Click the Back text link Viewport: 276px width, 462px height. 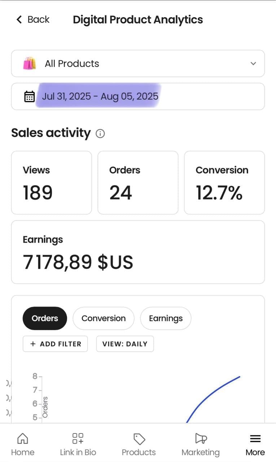38,19
